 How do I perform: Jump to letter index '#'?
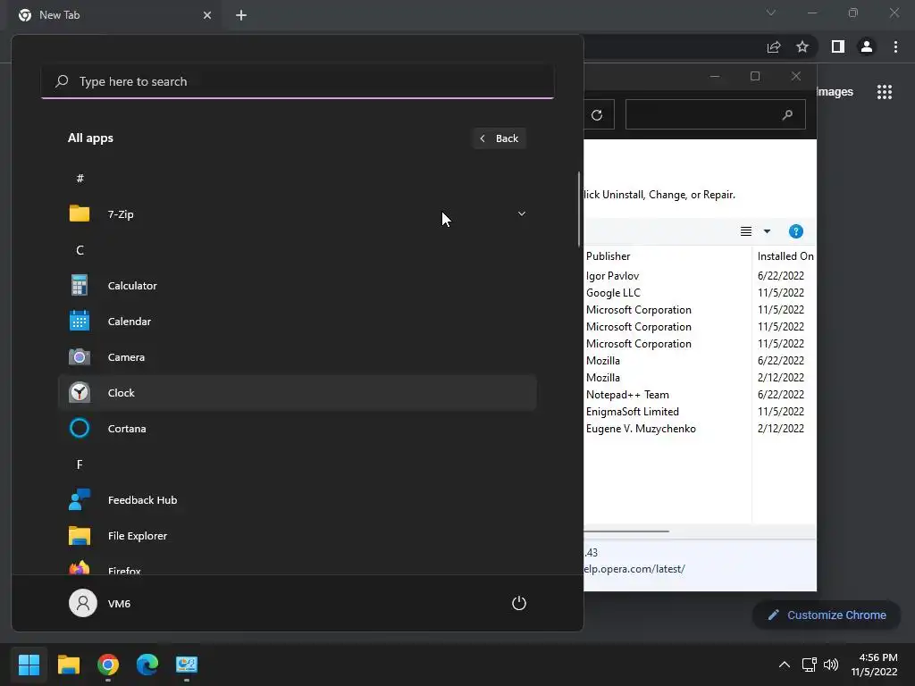click(80, 179)
